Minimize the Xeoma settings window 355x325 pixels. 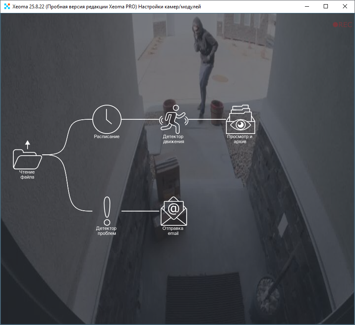tap(307, 6)
